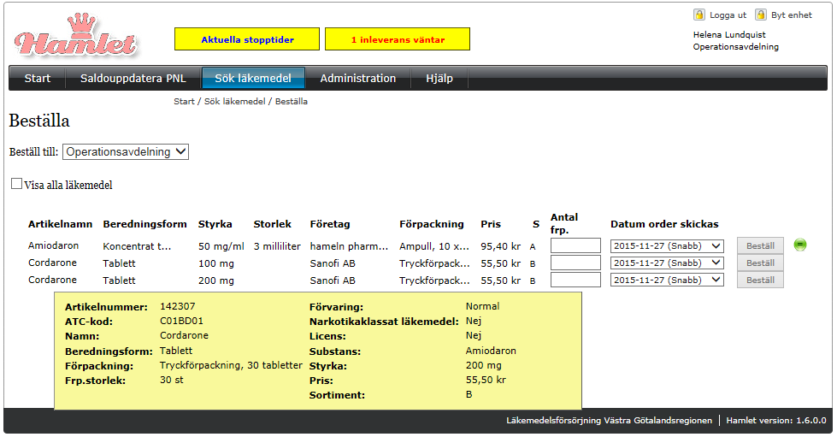The width and height of the screenshot is (837, 437).
Task: Click the Sök läkemedel breadcrumb link
Action: 234,101
